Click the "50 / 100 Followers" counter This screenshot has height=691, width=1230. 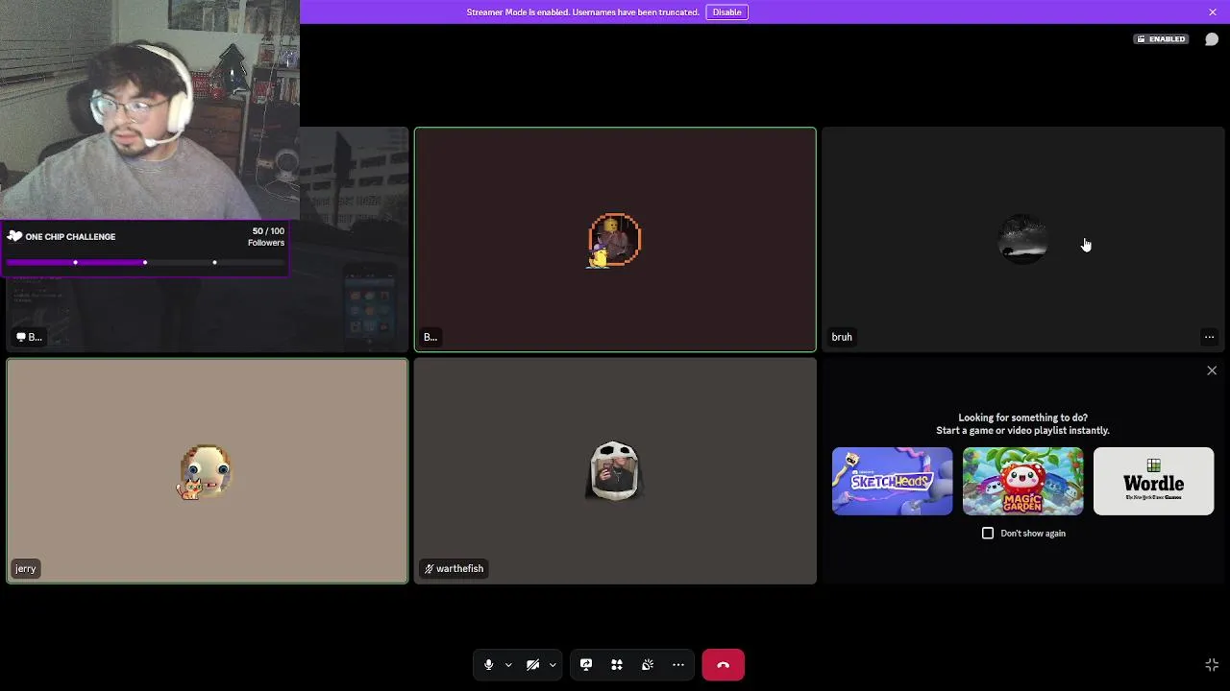click(x=266, y=237)
